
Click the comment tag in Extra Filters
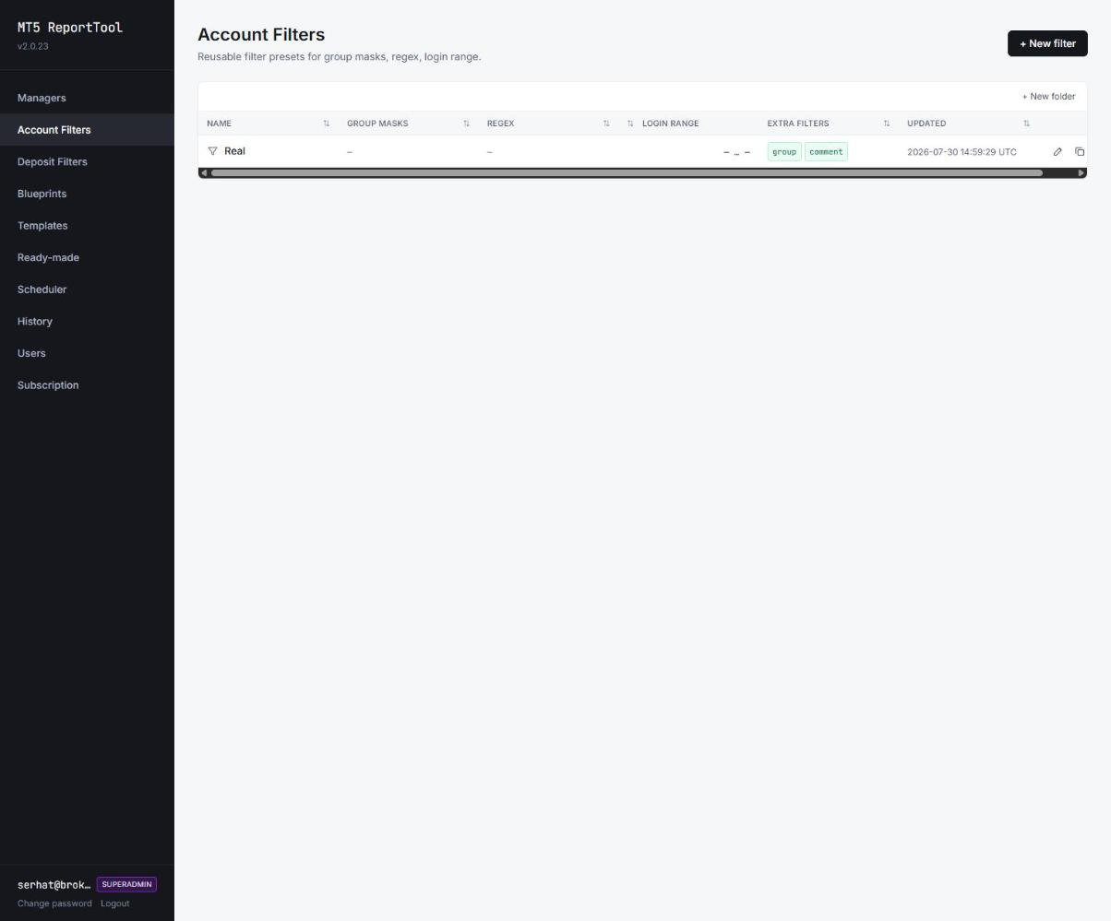click(826, 152)
